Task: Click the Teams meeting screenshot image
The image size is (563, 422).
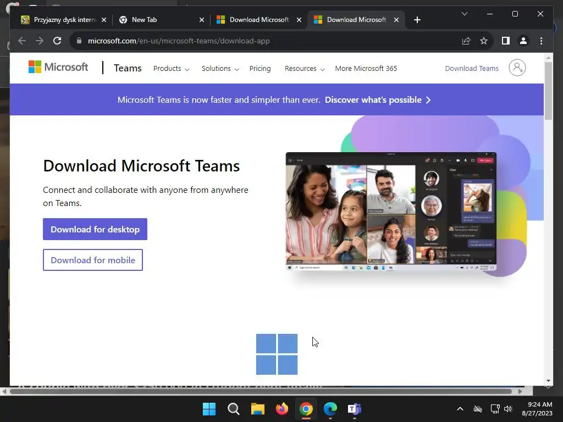Action: click(391, 212)
